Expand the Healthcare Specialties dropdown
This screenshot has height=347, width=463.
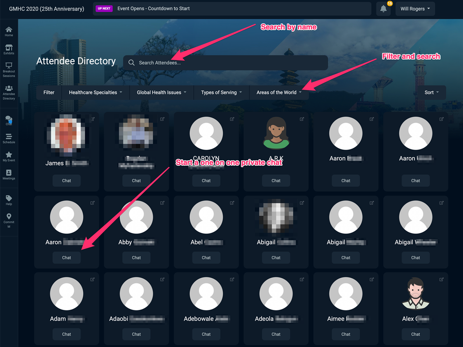point(95,92)
